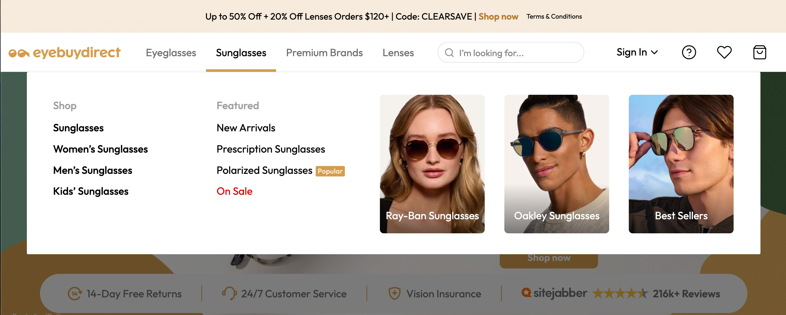Select the Lenses menu item
The image size is (786, 315).
point(398,53)
